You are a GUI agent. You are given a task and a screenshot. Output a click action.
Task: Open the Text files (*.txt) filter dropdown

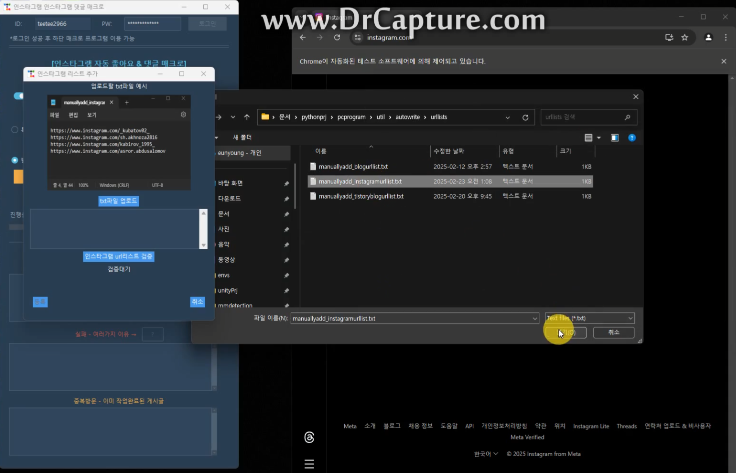point(590,318)
